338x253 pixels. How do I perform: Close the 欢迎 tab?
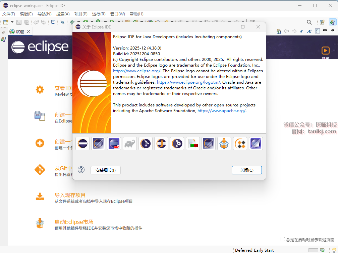tap(29, 31)
